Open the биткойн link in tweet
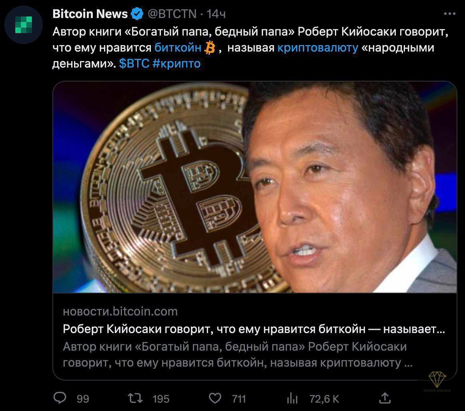465x411 pixels. click(178, 48)
